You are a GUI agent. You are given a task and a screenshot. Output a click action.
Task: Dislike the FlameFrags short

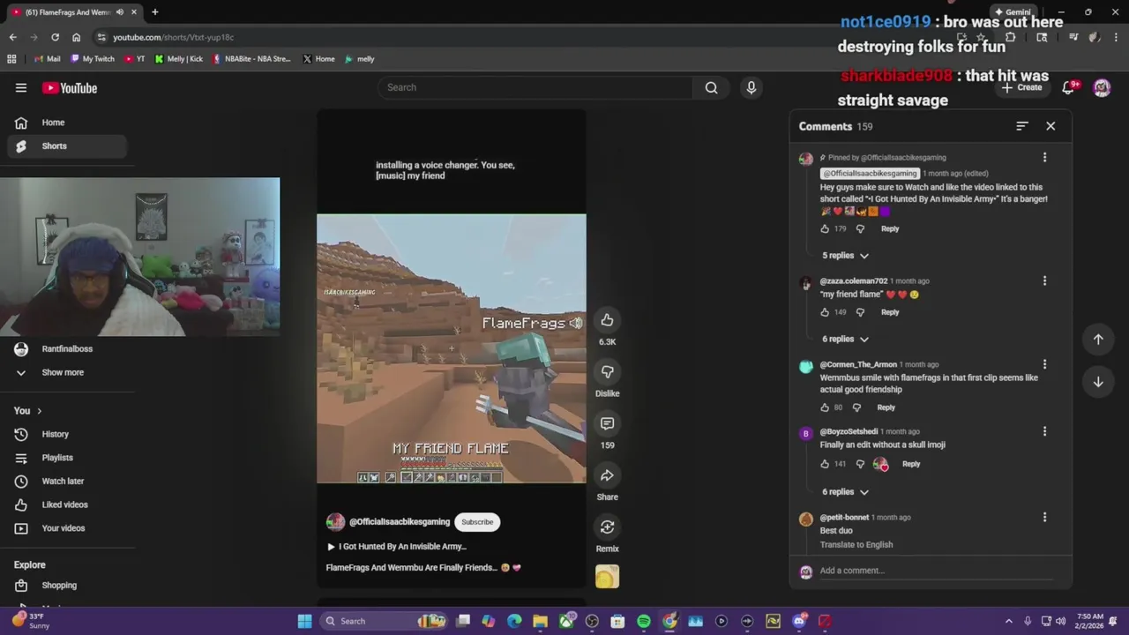pyautogui.click(x=607, y=372)
